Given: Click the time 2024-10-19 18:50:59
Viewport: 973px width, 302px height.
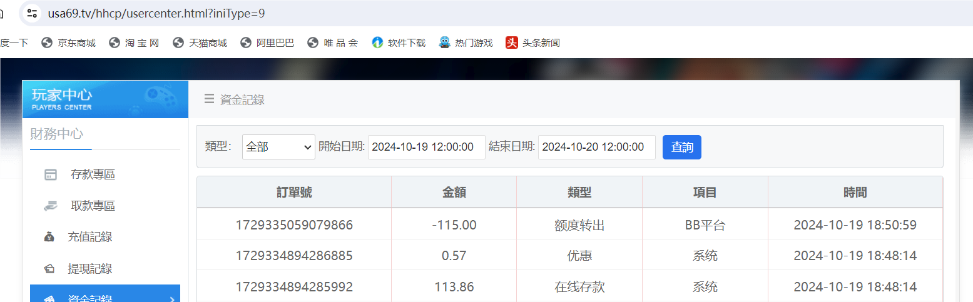Looking at the screenshot, I should tap(855, 225).
